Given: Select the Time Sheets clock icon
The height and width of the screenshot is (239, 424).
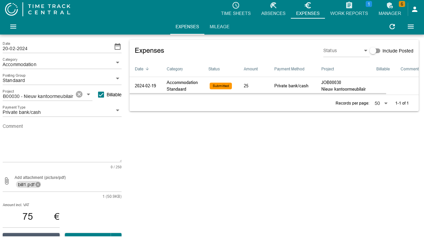Looking at the screenshot, I should coord(236,5).
